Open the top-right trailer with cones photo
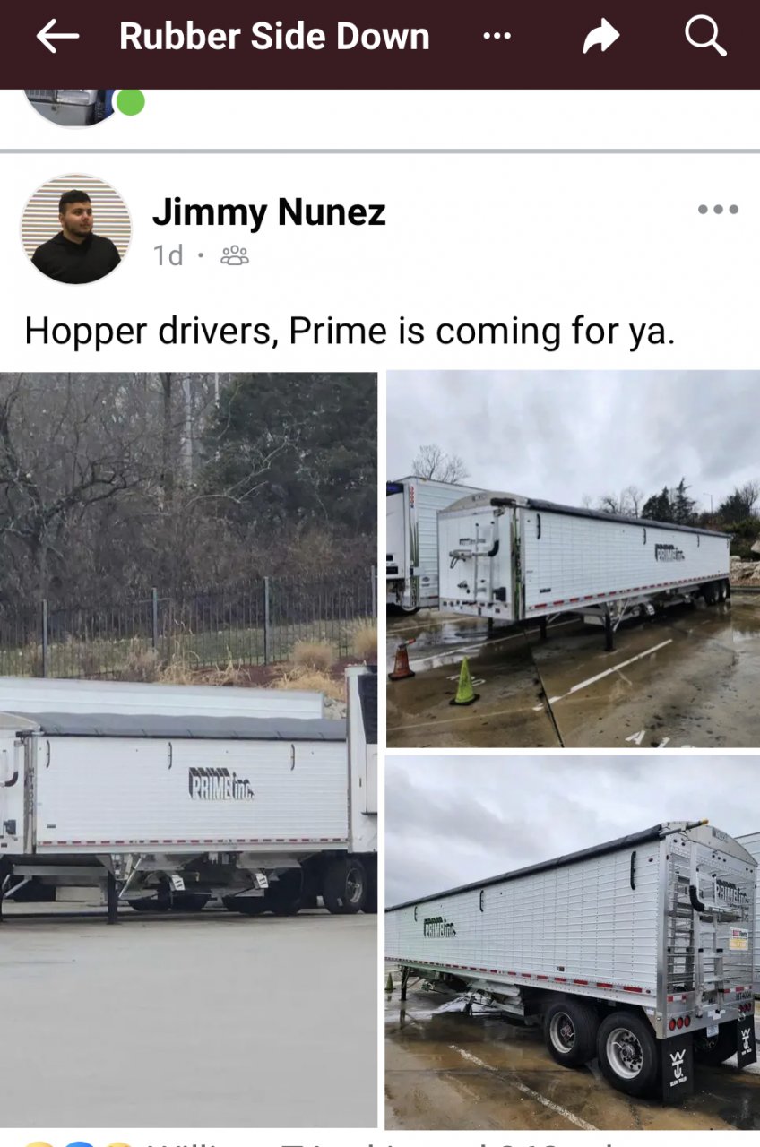This screenshot has height=1147, width=760. (574, 559)
